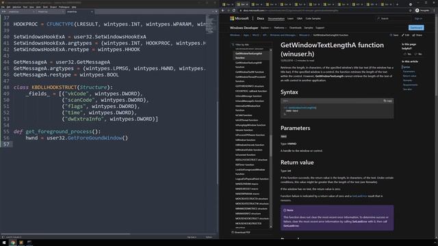
Task: Click Q&A in docs navigation
Action: tap(300, 18)
